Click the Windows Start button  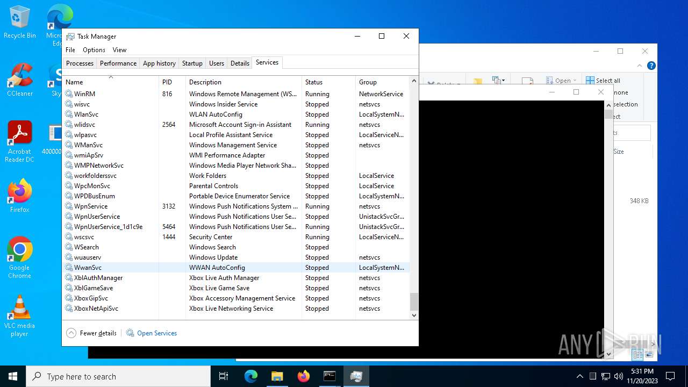[13, 376]
